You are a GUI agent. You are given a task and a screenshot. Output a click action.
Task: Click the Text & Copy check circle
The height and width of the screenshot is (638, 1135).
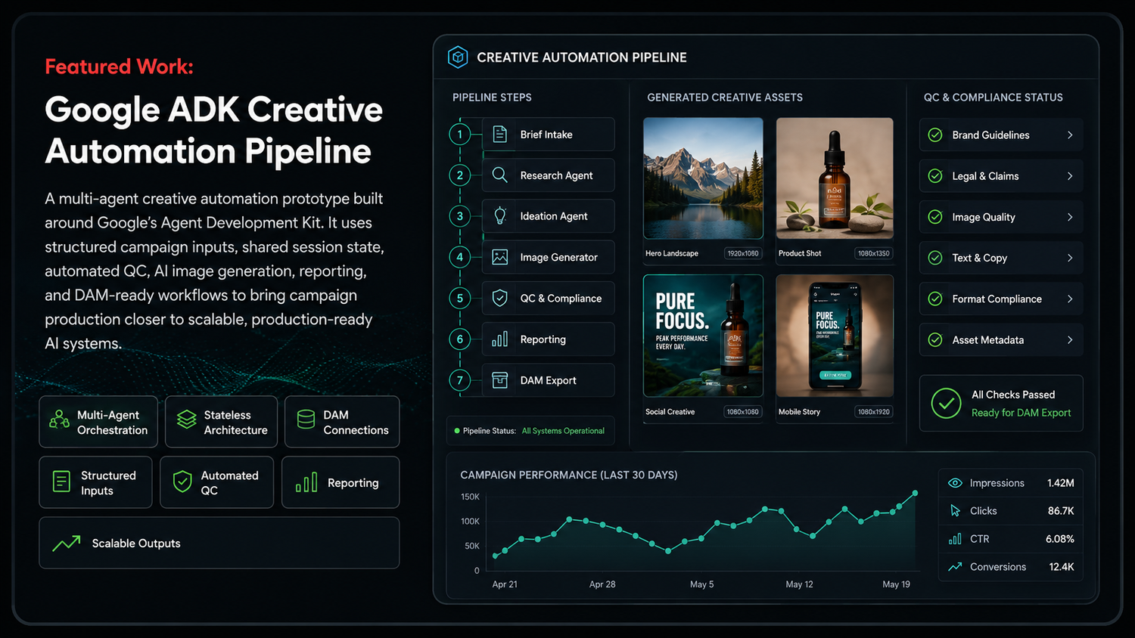click(x=935, y=258)
